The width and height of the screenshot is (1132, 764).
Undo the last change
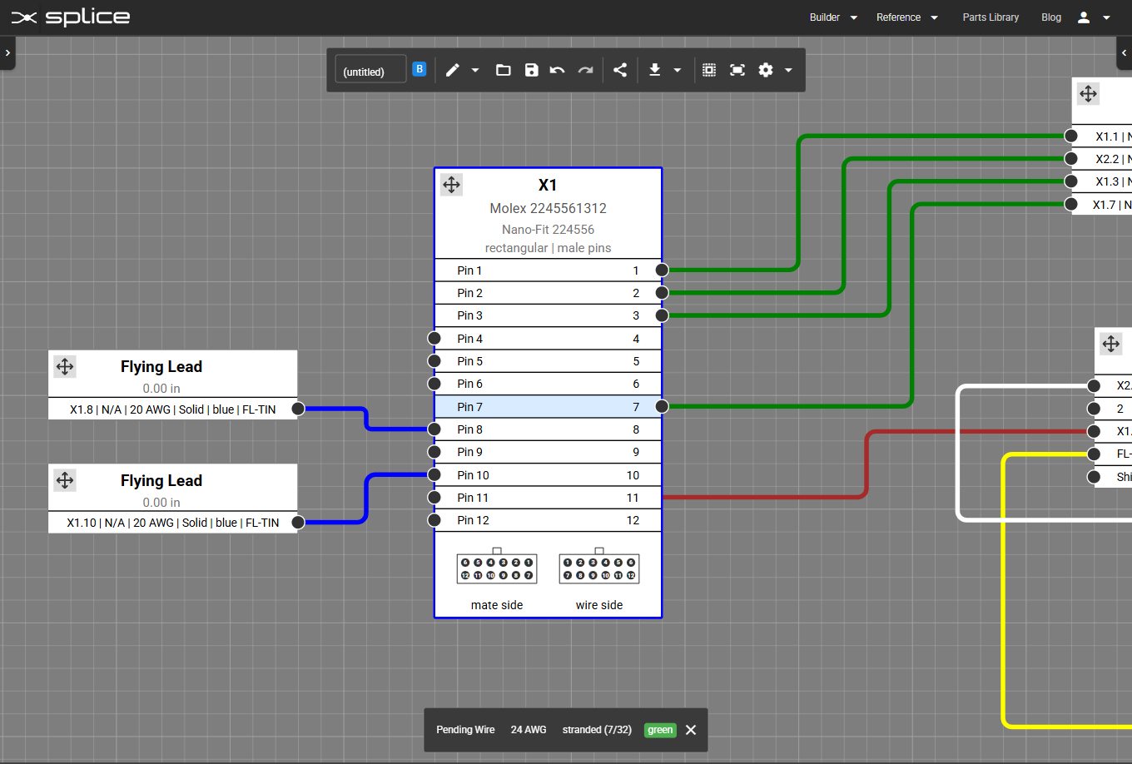coord(557,70)
